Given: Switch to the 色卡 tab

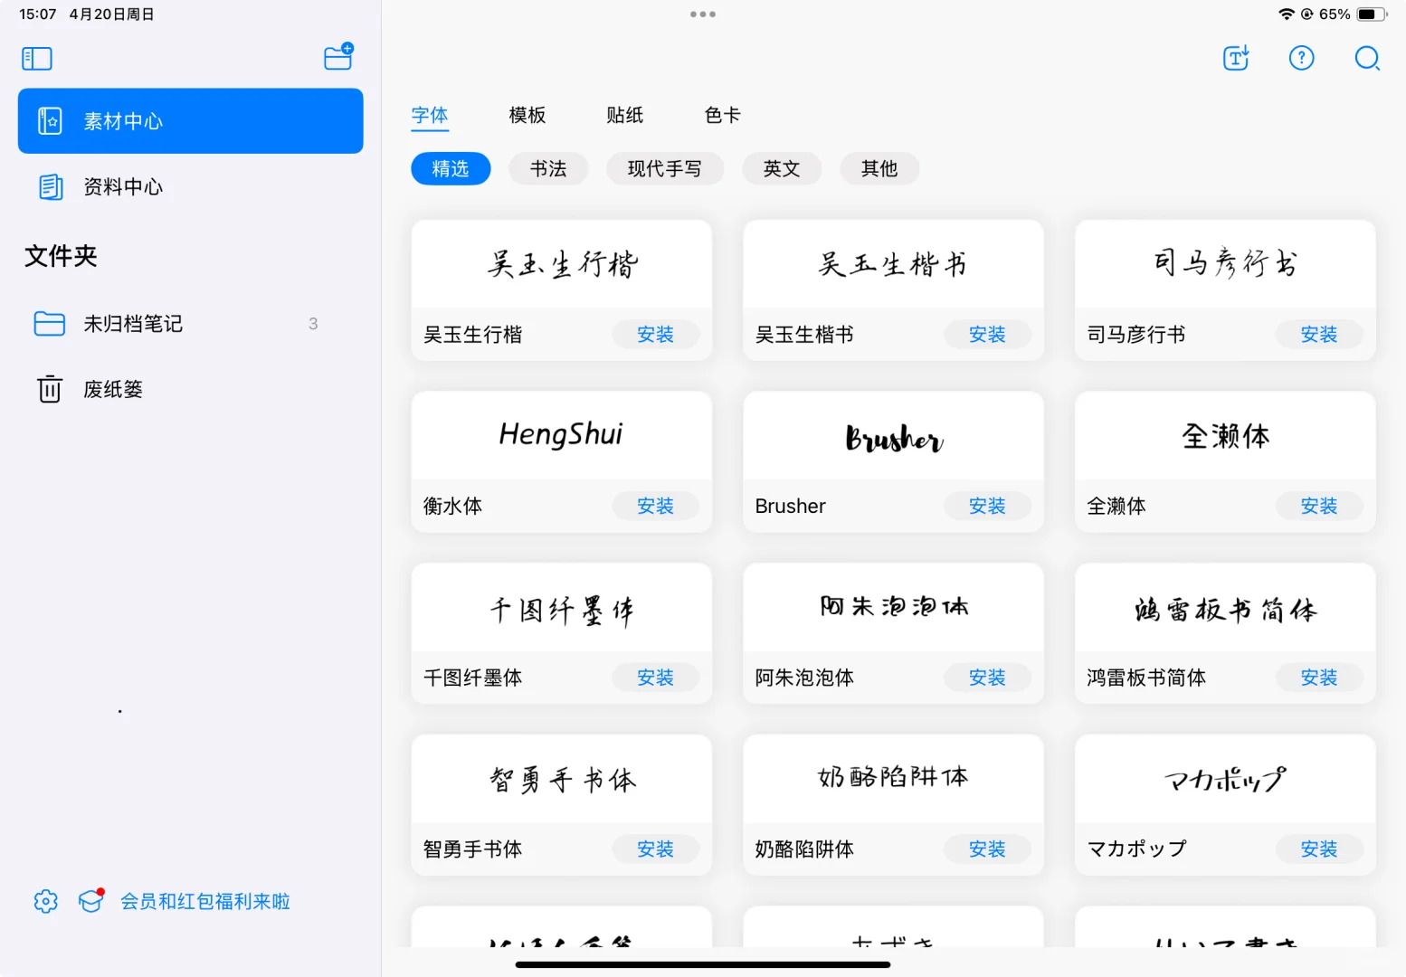Looking at the screenshot, I should click(723, 115).
